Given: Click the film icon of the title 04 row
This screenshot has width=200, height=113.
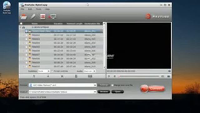Looking at the screenshot, I should [30, 43].
